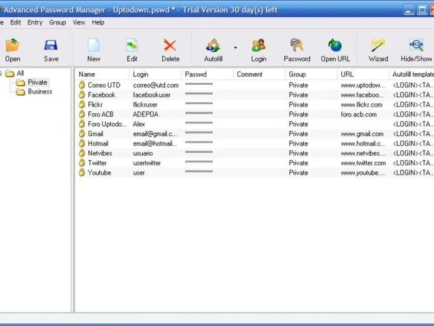
Task: Collapse the All tree node
Action: (1, 73)
